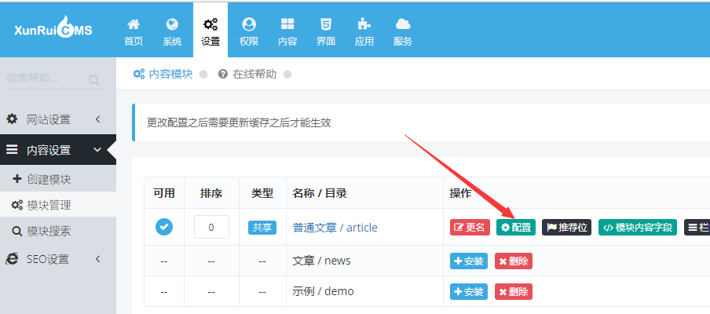Viewport: 710px width, 314px height.
Task: Open the 内容 content tab
Action: [287, 32]
